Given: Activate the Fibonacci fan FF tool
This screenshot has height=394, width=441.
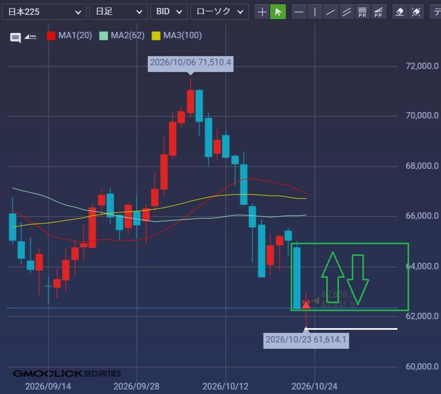Looking at the screenshot, I should pyautogui.click(x=378, y=12).
